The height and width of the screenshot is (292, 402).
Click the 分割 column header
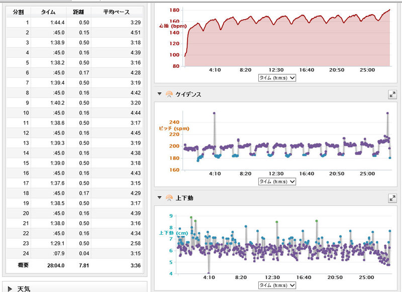click(x=19, y=12)
